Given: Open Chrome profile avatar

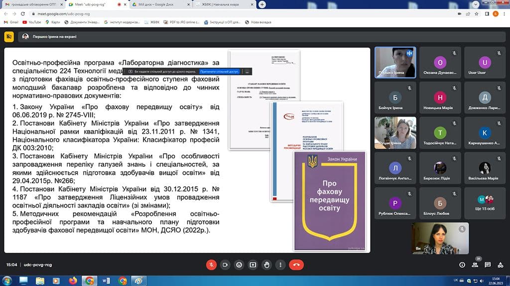Looking at the screenshot, I should 496,13.
